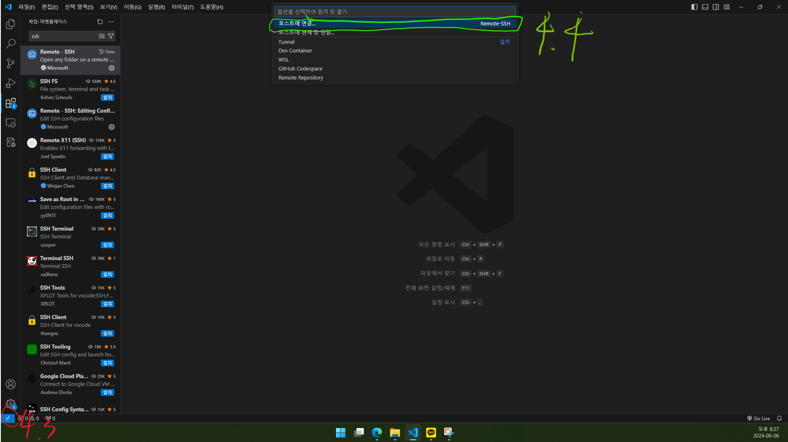Image resolution: width=788 pixels, height=442 pixels.
Task: Select 호스트에 연결... Remote-SSH option
Action: 395,23
